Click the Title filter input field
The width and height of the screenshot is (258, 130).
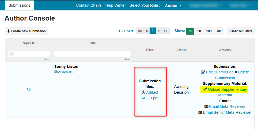coord(93,54)
